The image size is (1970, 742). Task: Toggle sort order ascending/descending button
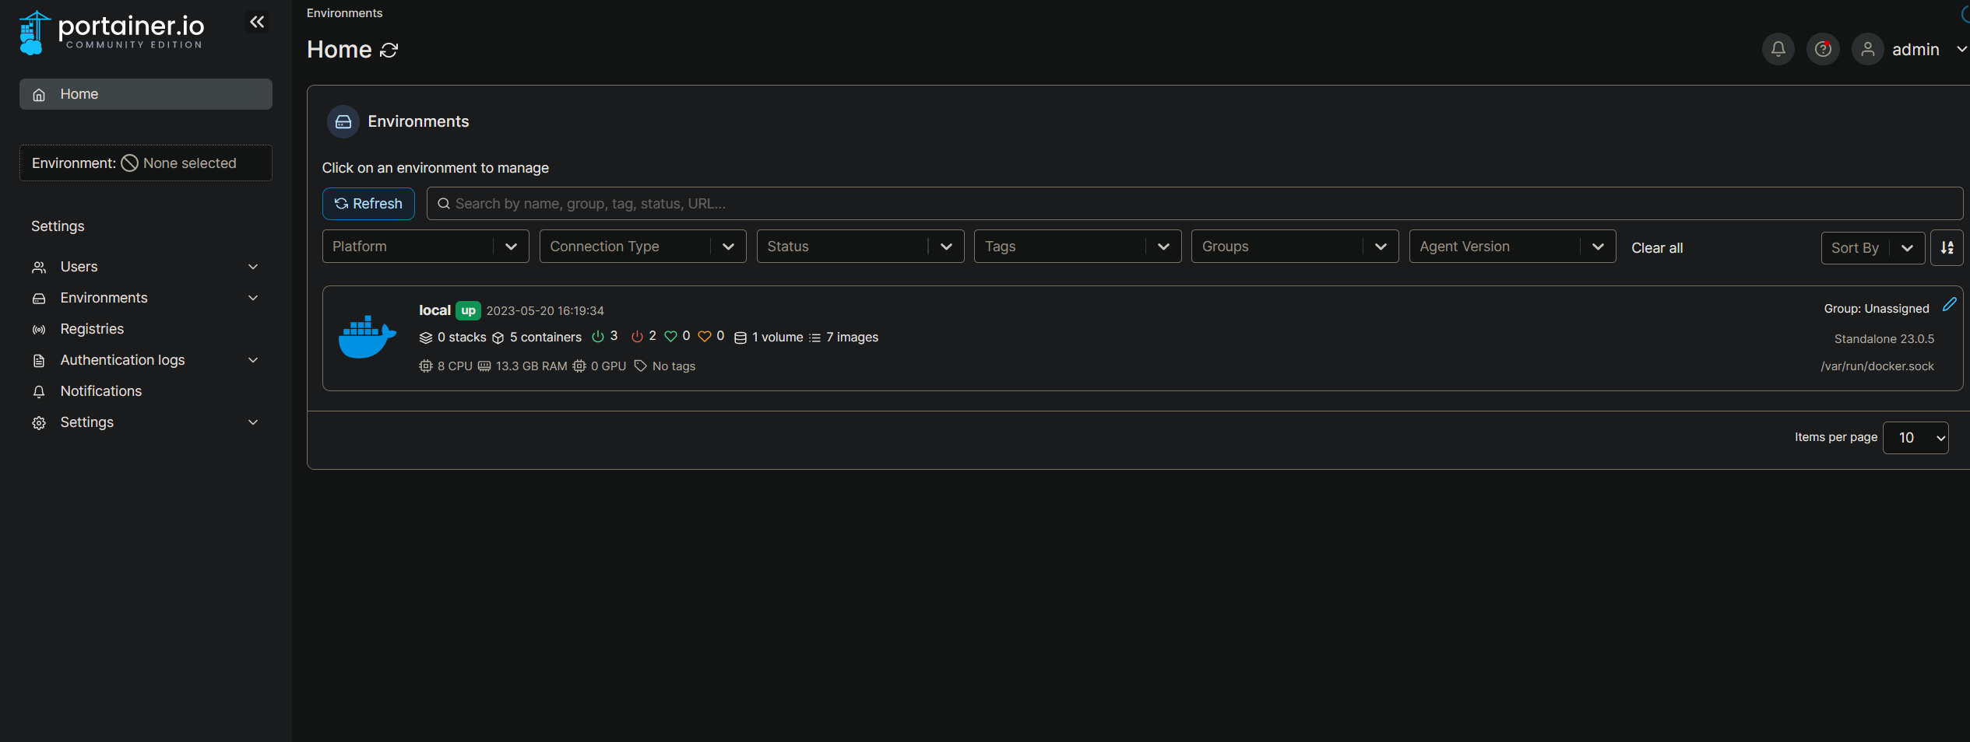1947,248
